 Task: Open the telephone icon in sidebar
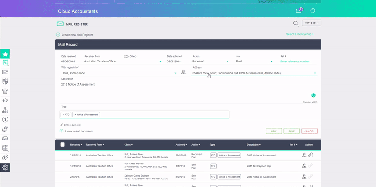click(5, 91)
